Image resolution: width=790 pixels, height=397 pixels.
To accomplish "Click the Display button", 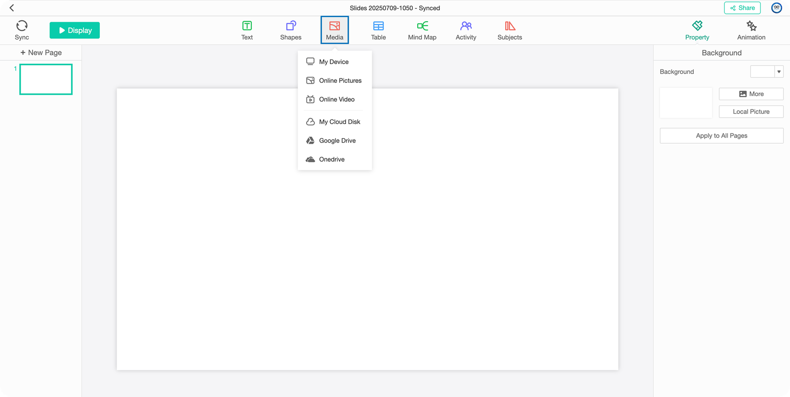I will pos(75,31).
